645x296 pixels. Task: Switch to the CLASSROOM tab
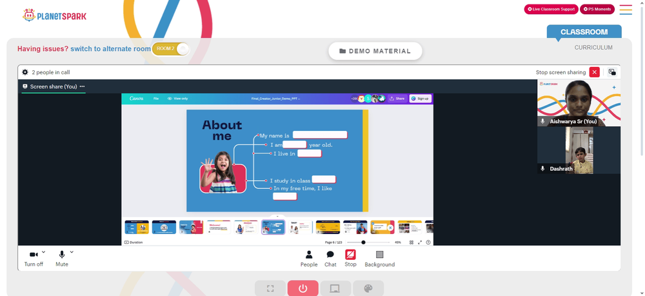point(584,32)
